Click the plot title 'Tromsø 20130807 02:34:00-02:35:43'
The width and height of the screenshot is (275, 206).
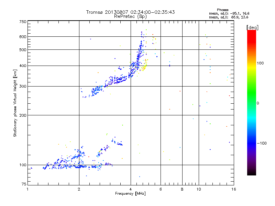coord(130,12)
